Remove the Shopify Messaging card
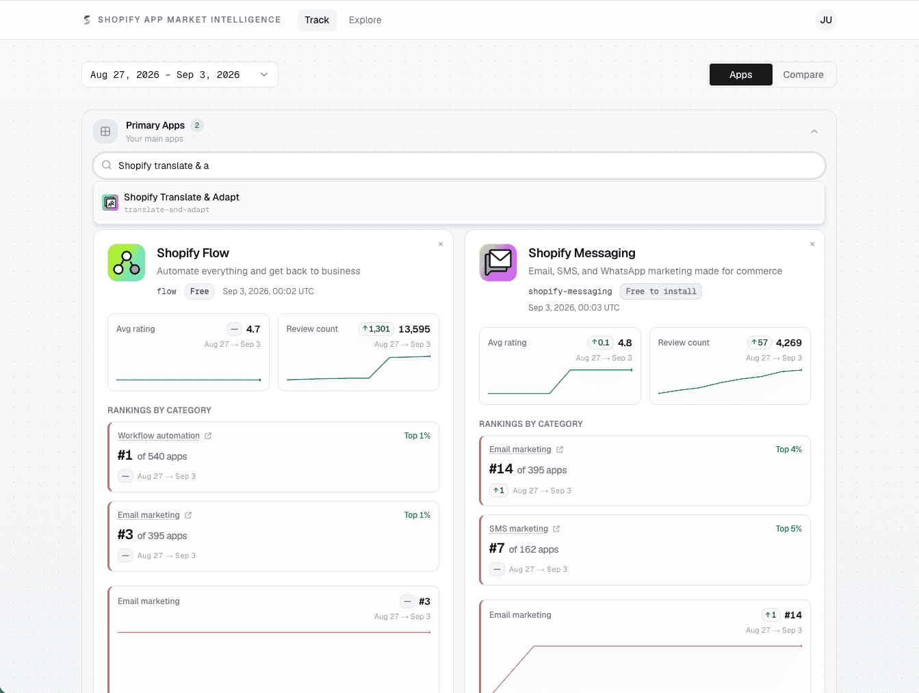This screenshot has width=919, height=693. click(x=812, y=244)
